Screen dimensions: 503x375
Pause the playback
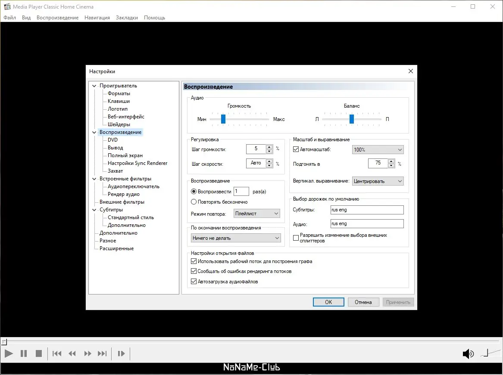tap(24, 353)
